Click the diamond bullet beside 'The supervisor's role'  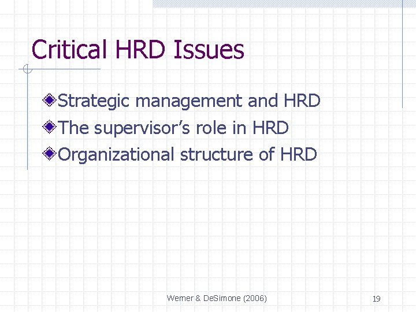click(49, 127)
